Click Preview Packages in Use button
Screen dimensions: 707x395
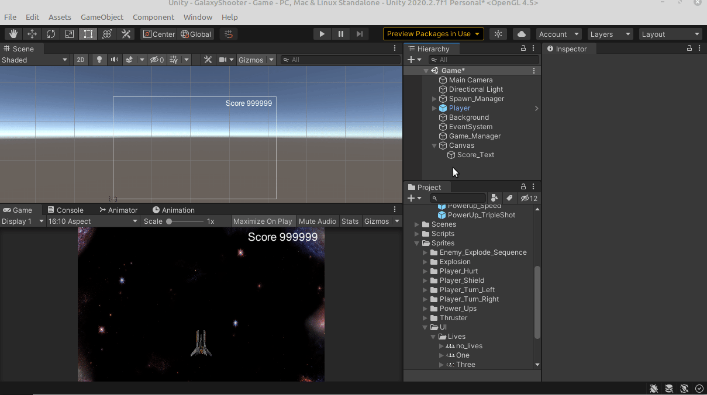click(x=433, y=34)
